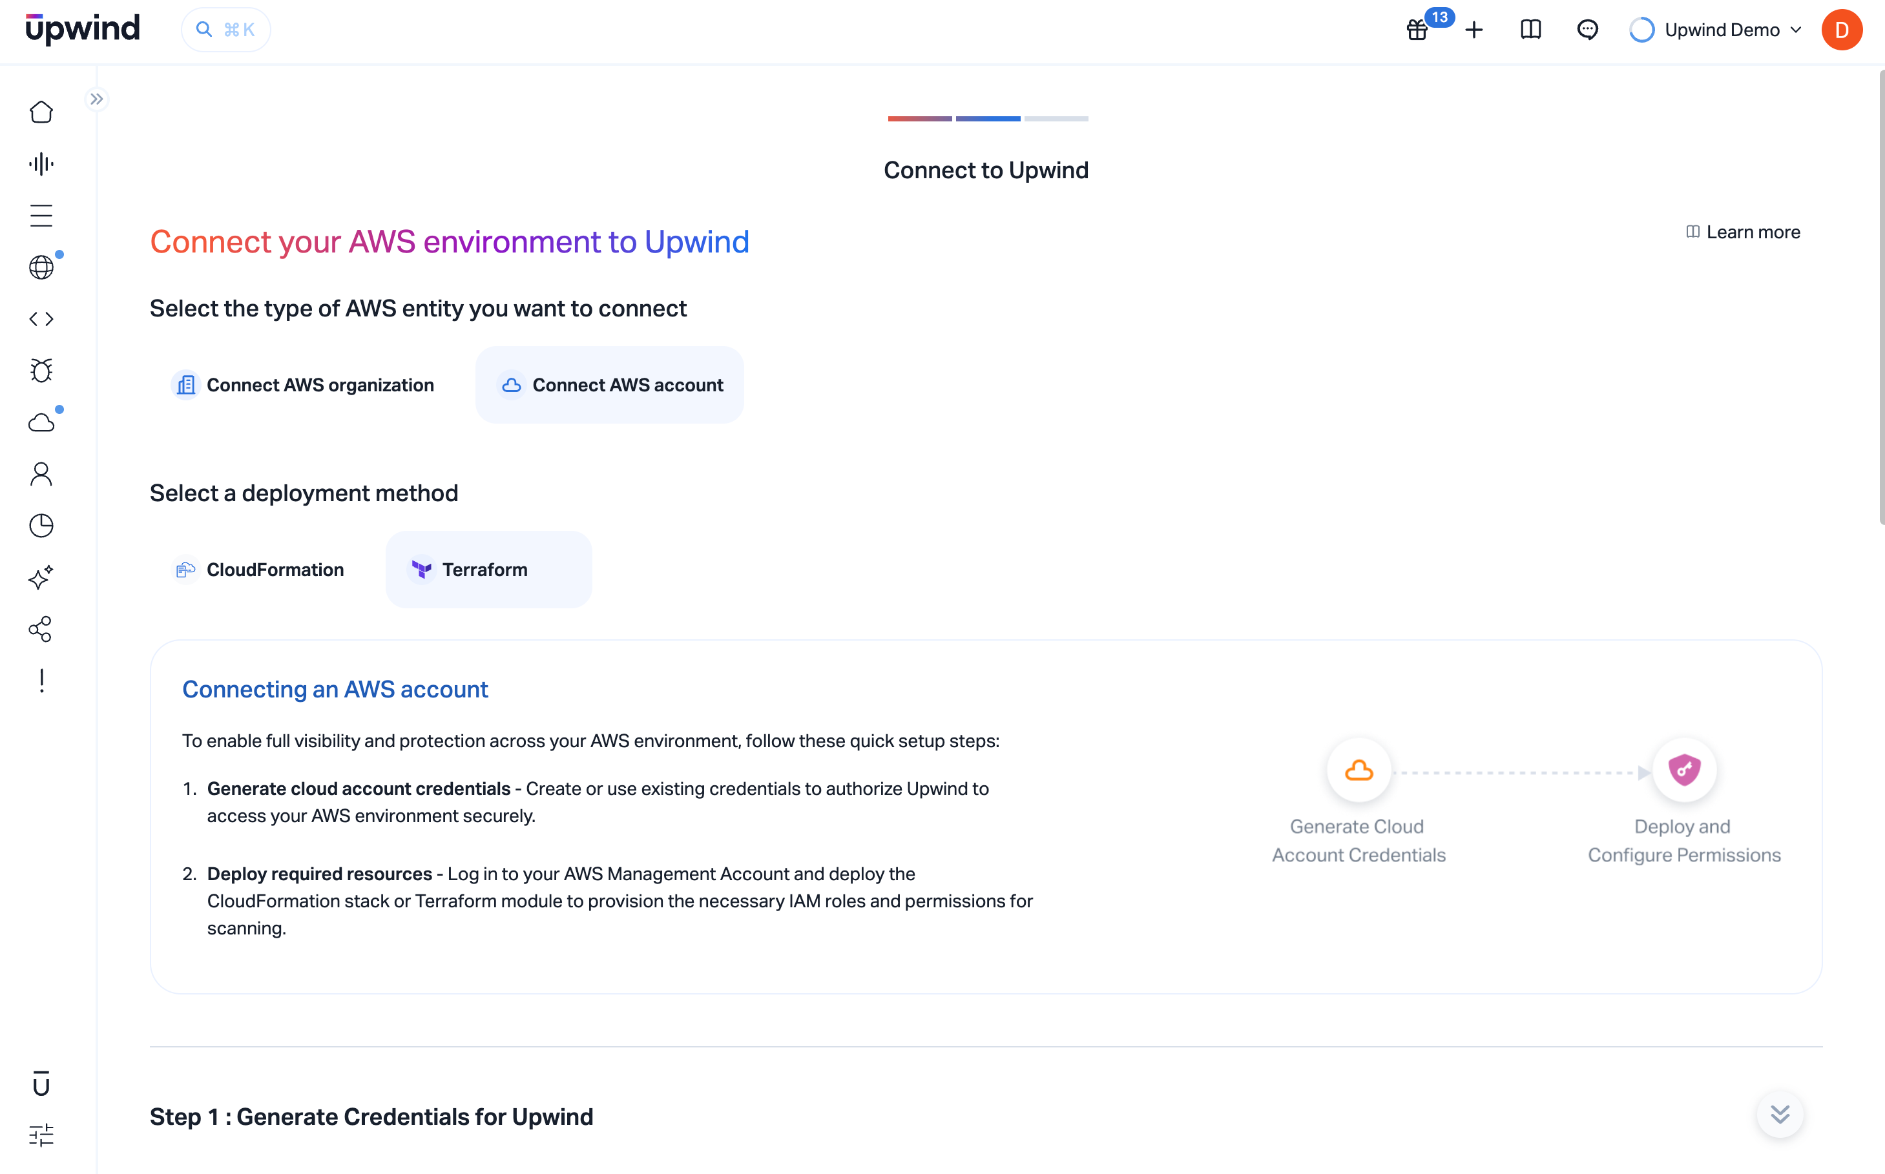Open the share nodes sidebar icon
Image resolution: width=1885 pixels, height=1174 pixels.
click(41, 629)
